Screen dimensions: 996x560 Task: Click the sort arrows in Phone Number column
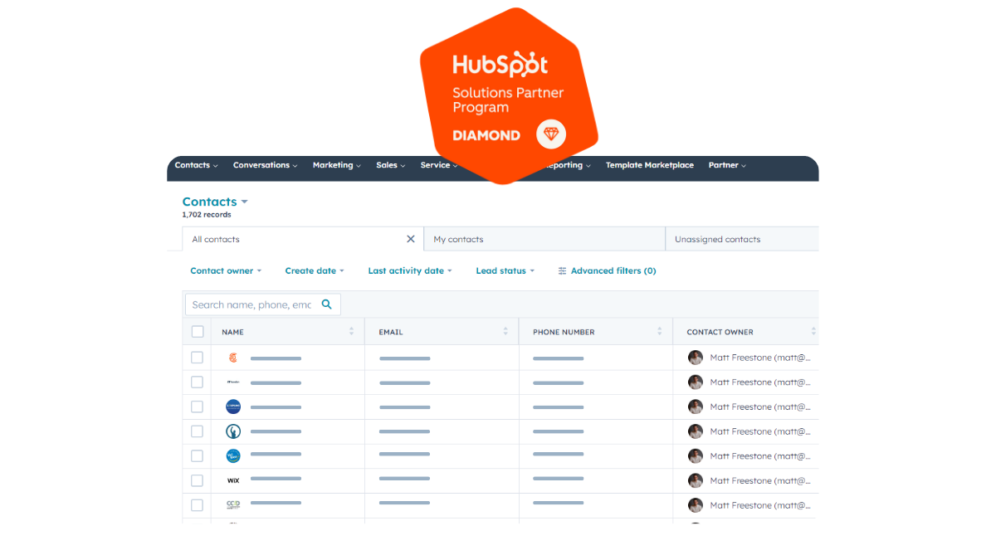660,332
